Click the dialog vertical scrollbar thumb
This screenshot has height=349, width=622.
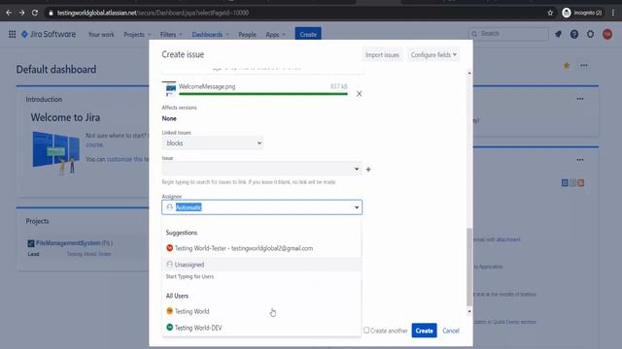[469, 268]
